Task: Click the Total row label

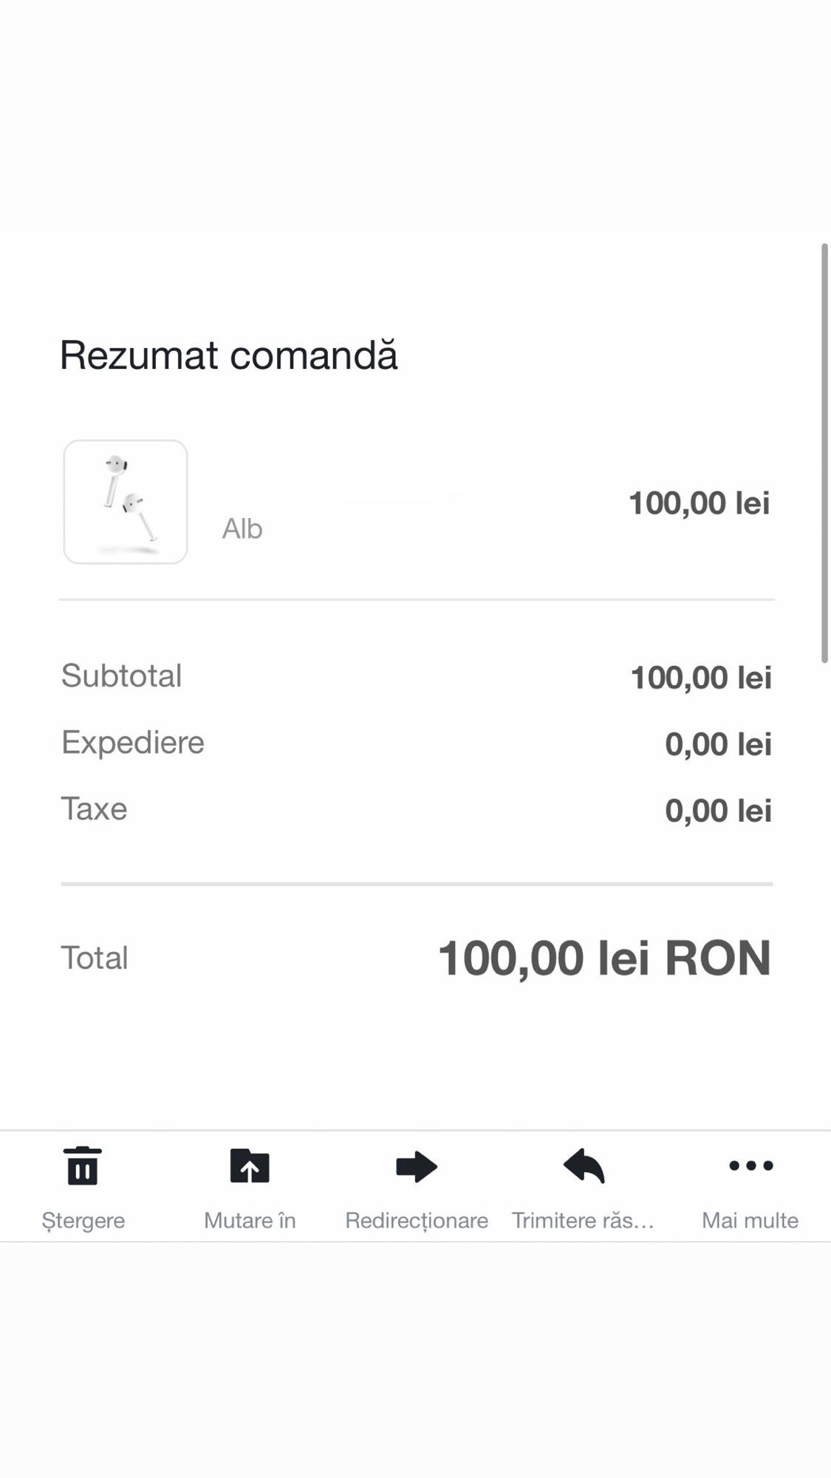Action: 95,958
